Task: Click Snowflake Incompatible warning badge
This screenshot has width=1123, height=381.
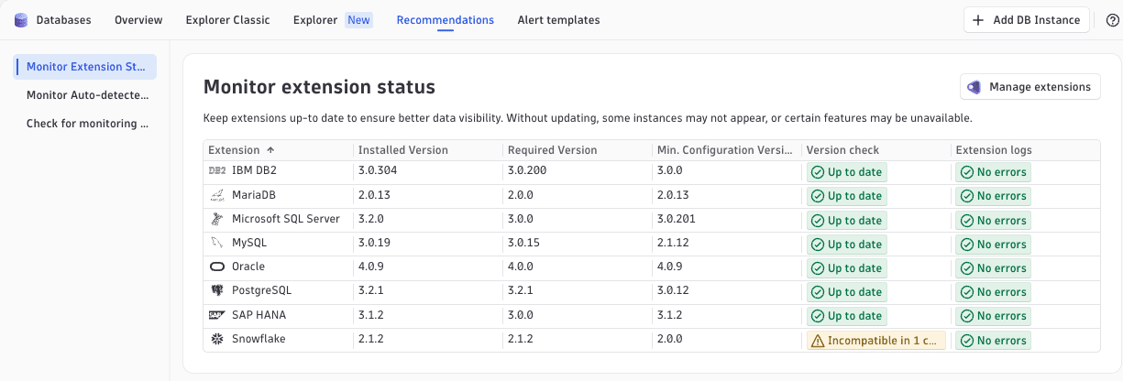Action: tap(875, 341)
